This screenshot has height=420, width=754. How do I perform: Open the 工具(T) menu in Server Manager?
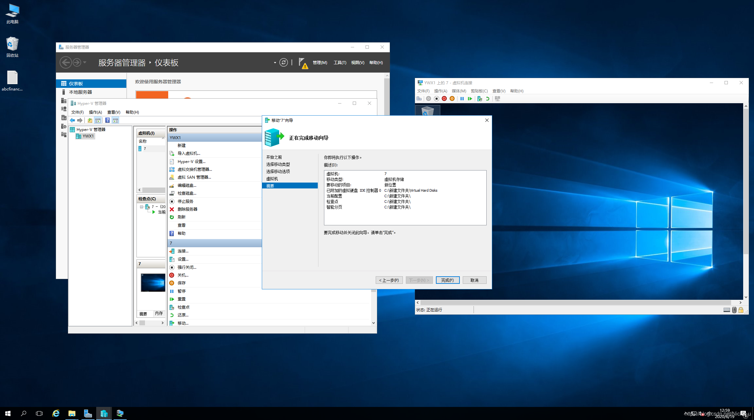tap(340, 63)
